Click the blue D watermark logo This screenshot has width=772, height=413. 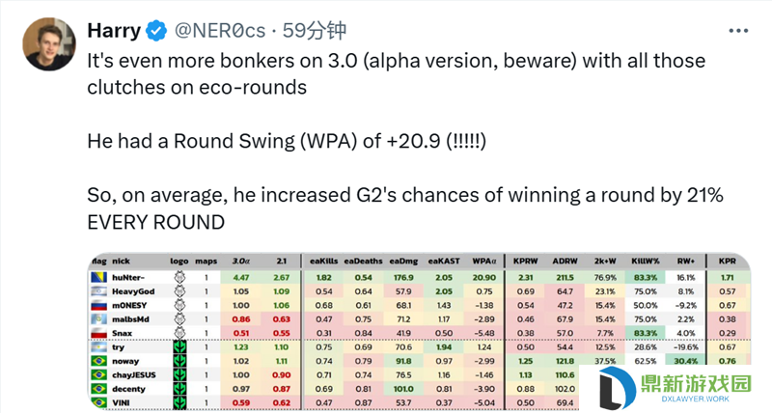pos(616,388)
